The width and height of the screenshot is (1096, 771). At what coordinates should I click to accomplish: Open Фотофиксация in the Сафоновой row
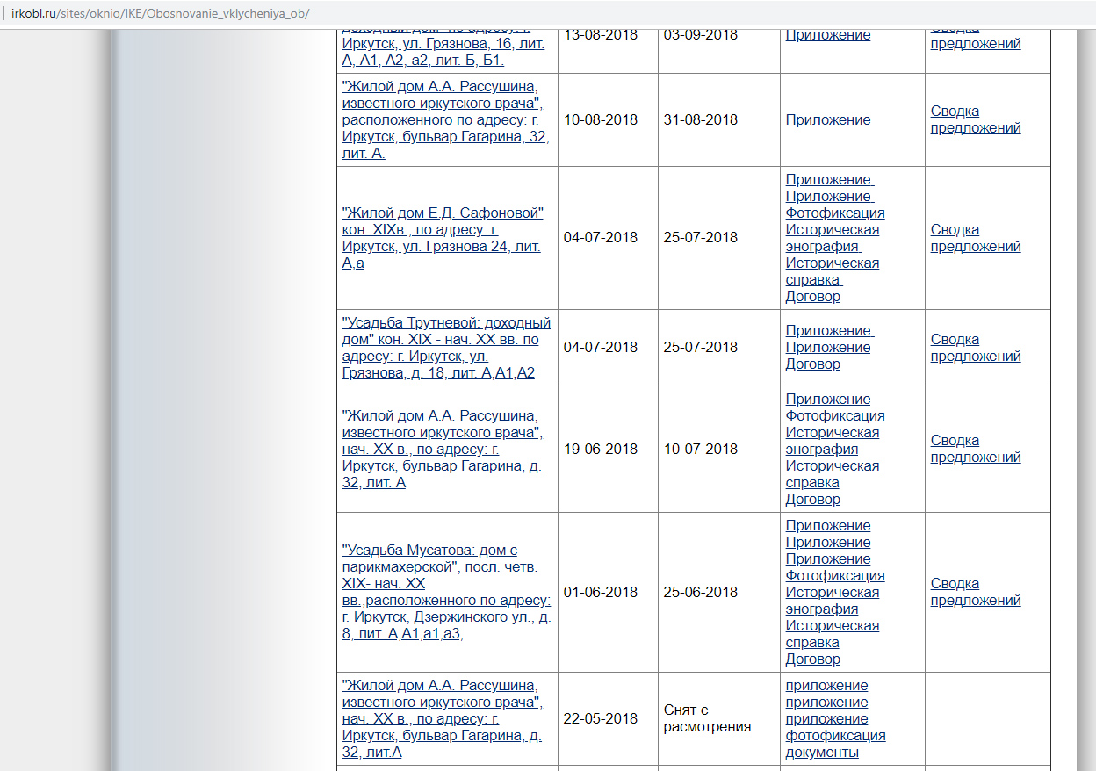pyautogui.click(x=834, y=213)
